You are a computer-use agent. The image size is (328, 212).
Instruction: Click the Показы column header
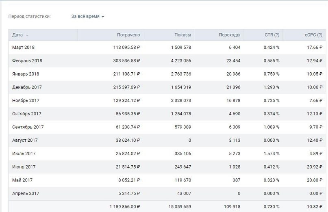tap(182, 35)
